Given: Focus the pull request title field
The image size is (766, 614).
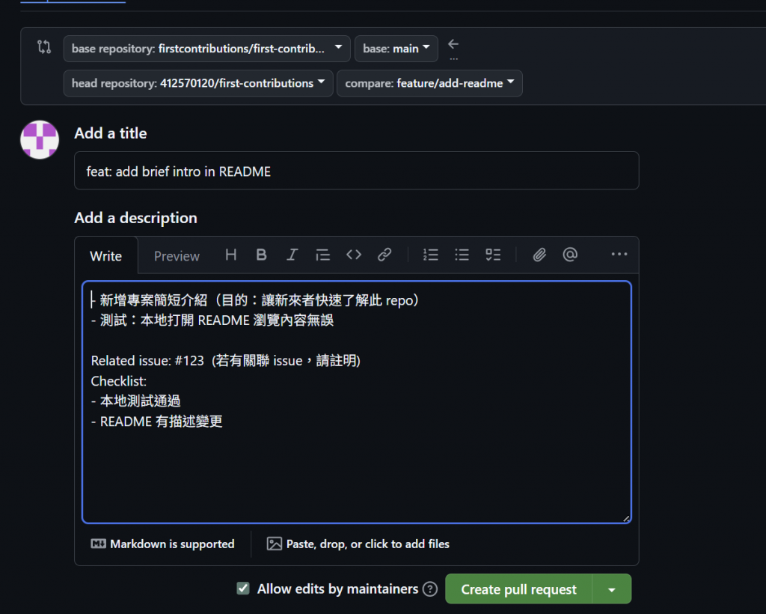Looking at the screenshot, I should pyautogui.click(x=357, y=171).
